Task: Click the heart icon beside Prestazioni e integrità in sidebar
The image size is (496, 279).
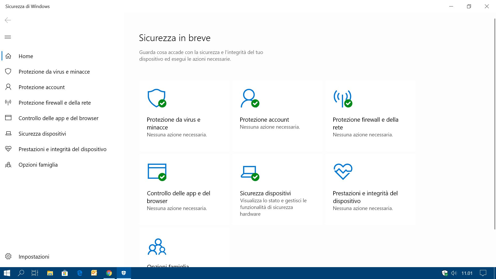Action: (x=8, y=149)
